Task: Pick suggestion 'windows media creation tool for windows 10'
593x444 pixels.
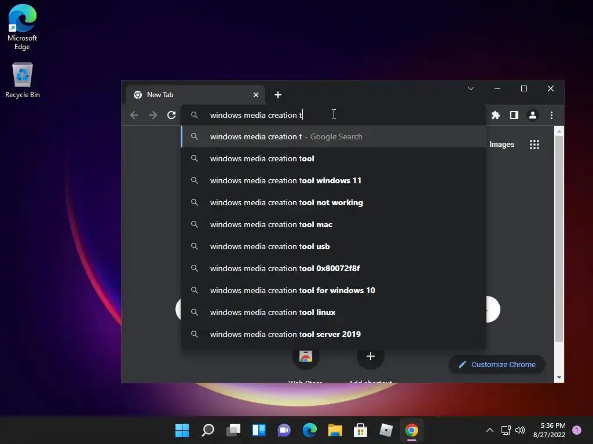Action: 334,290
